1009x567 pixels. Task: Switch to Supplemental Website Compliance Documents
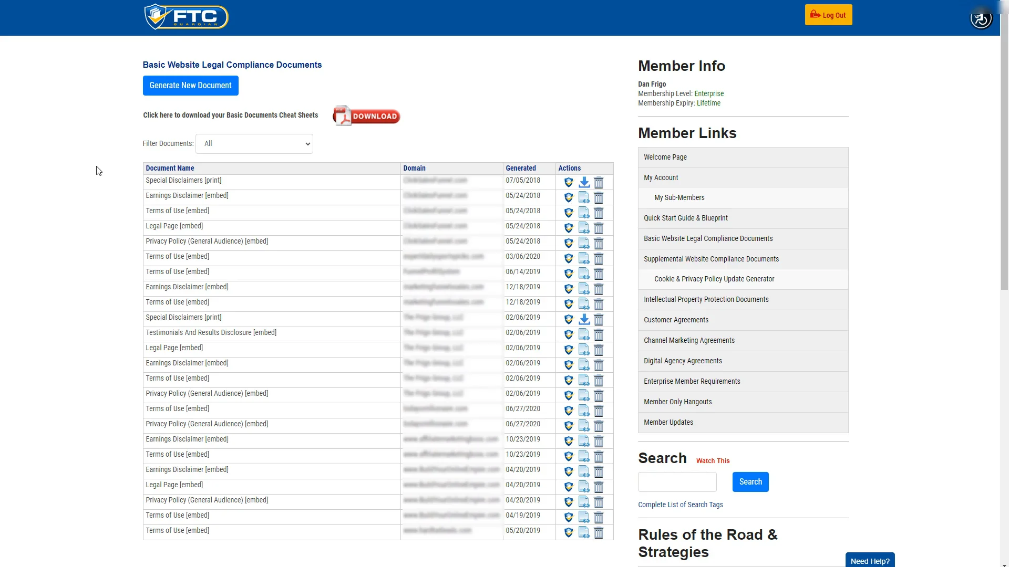pyautogui.click(x=711, y=259)
